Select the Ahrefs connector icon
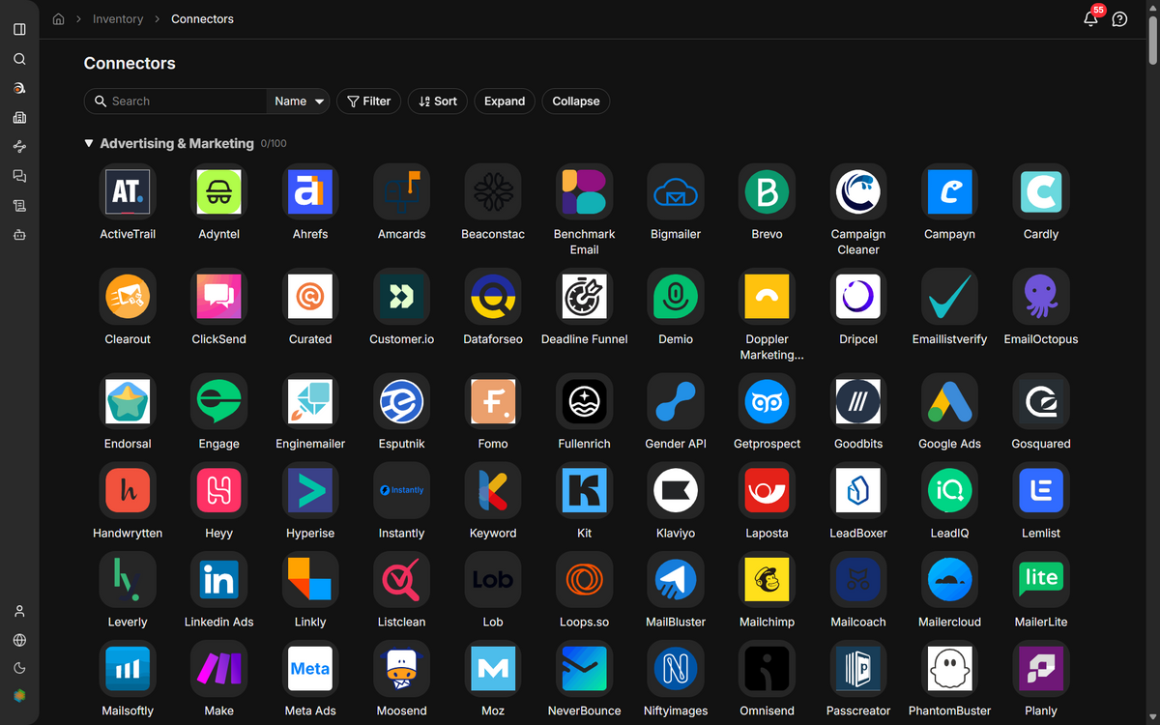The width and height of the screenshot is (1160, 725). point(310,191)
